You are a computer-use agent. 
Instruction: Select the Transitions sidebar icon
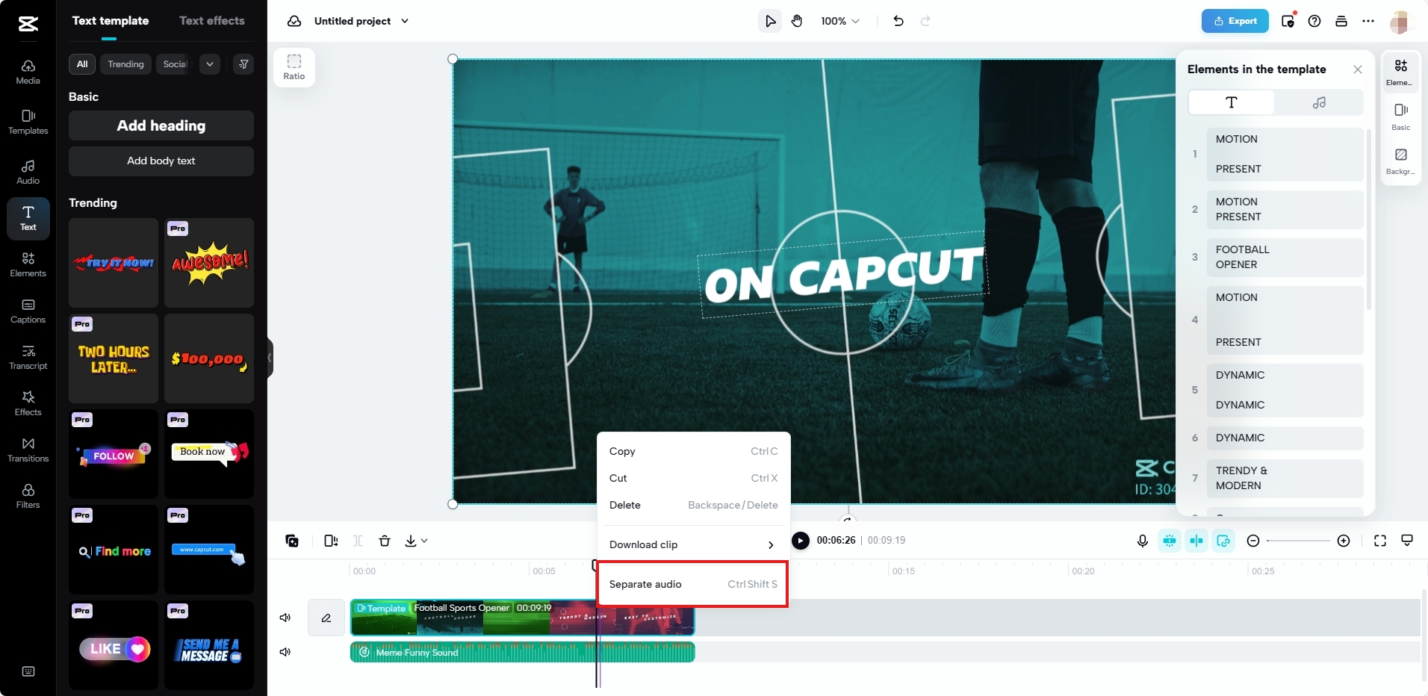(x=28, y=449)
